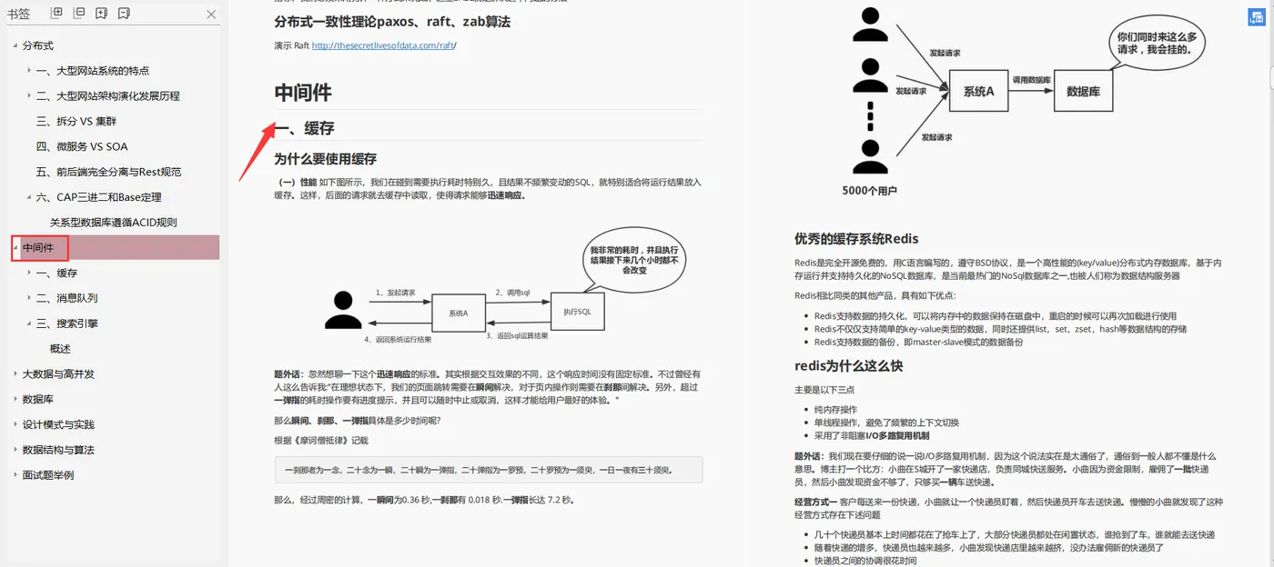Click the 一、缓存 heading in the document
The height and width of the screenshot is (567, 1274).
click(304, 129)
